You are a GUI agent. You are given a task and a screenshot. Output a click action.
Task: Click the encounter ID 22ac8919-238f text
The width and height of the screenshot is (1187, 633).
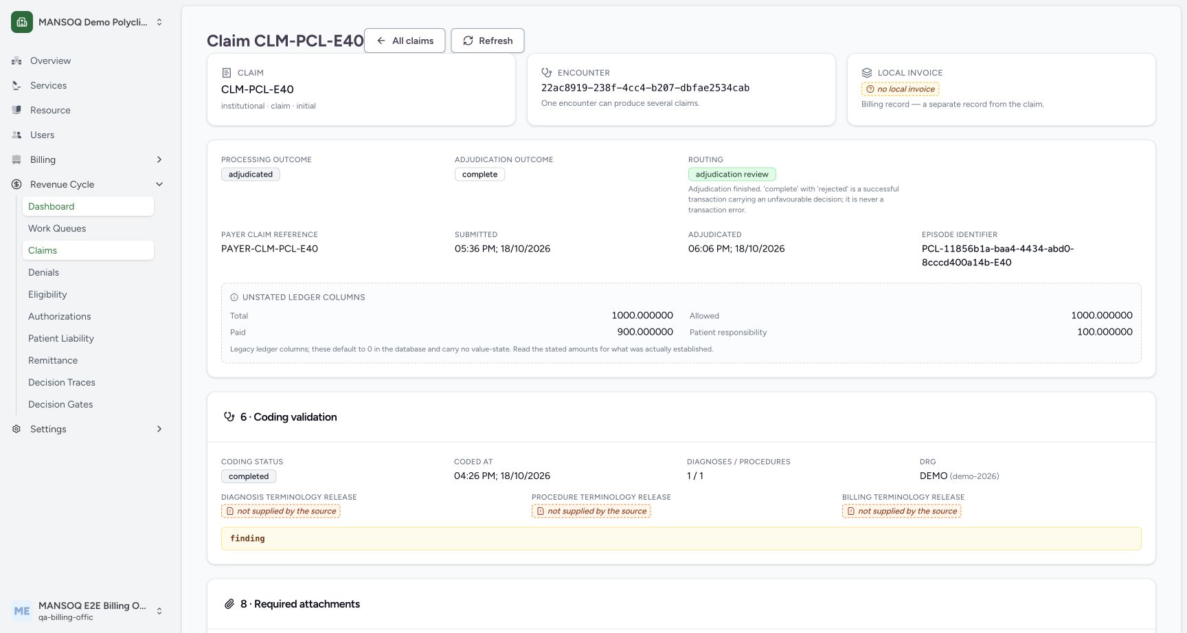(645, 88)
